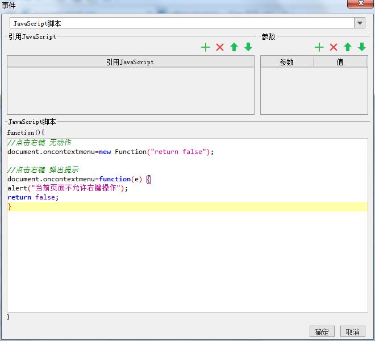Click the 值 column header

pos(340,62)
